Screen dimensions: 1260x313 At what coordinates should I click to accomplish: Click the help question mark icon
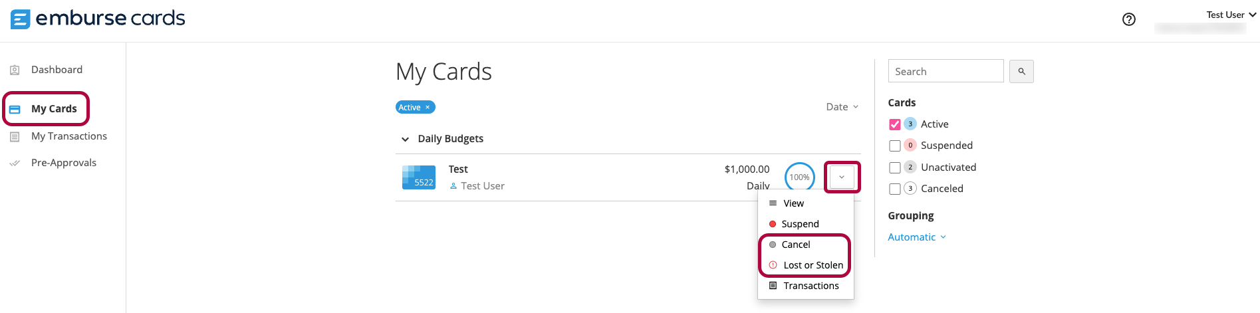tap(1128, 19)
